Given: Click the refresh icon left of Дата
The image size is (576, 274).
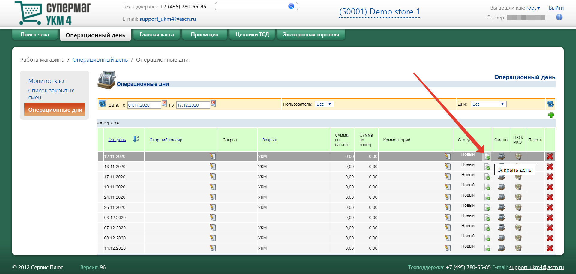Looking at the screenshot, I should click(102, 104).
